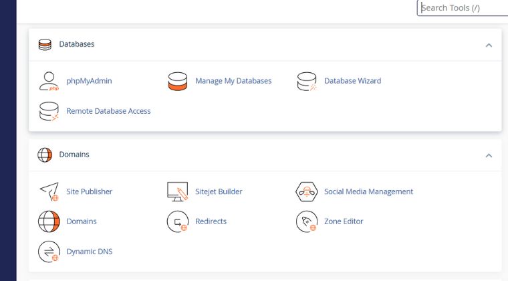Screen dimensions: 508x281
Task: Collapse the Databases section chevron
Action: [489, 45]
